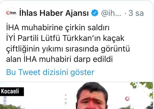
Task: Click the truncated @ih... handle
Action: point(111,13)
